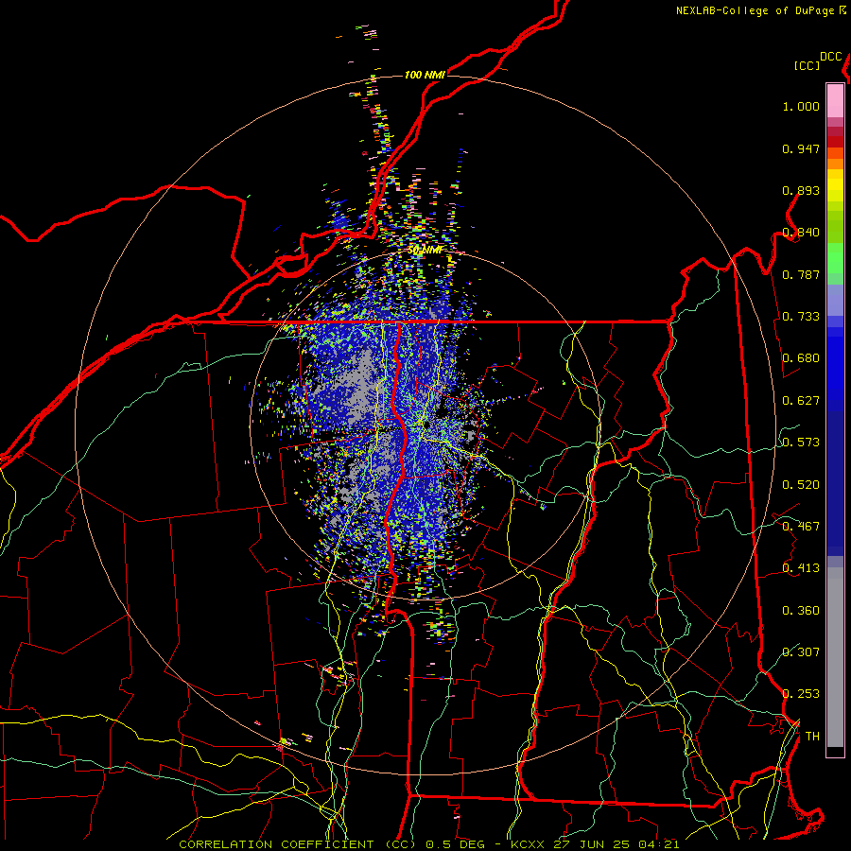Click the 0.893 scale value

801,190
